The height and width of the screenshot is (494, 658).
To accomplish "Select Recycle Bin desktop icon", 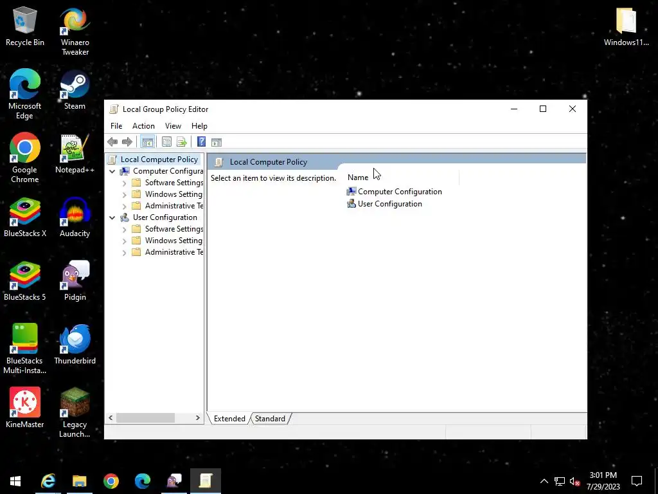I will 25,27.
